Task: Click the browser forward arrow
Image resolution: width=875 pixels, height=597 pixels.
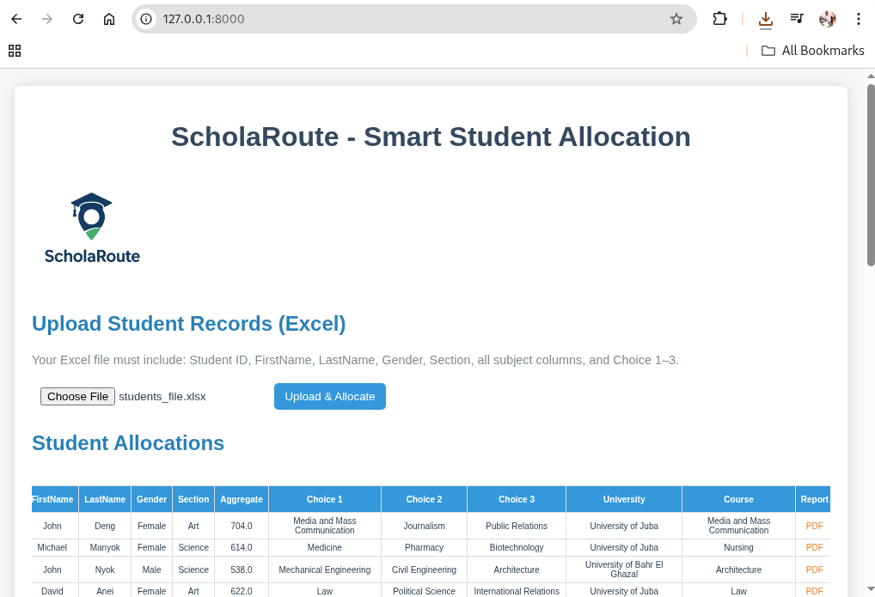Action: point(47,19)
